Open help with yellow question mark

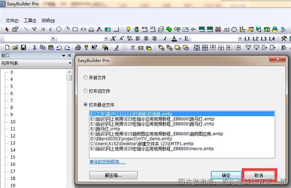[x=86, y=47]
